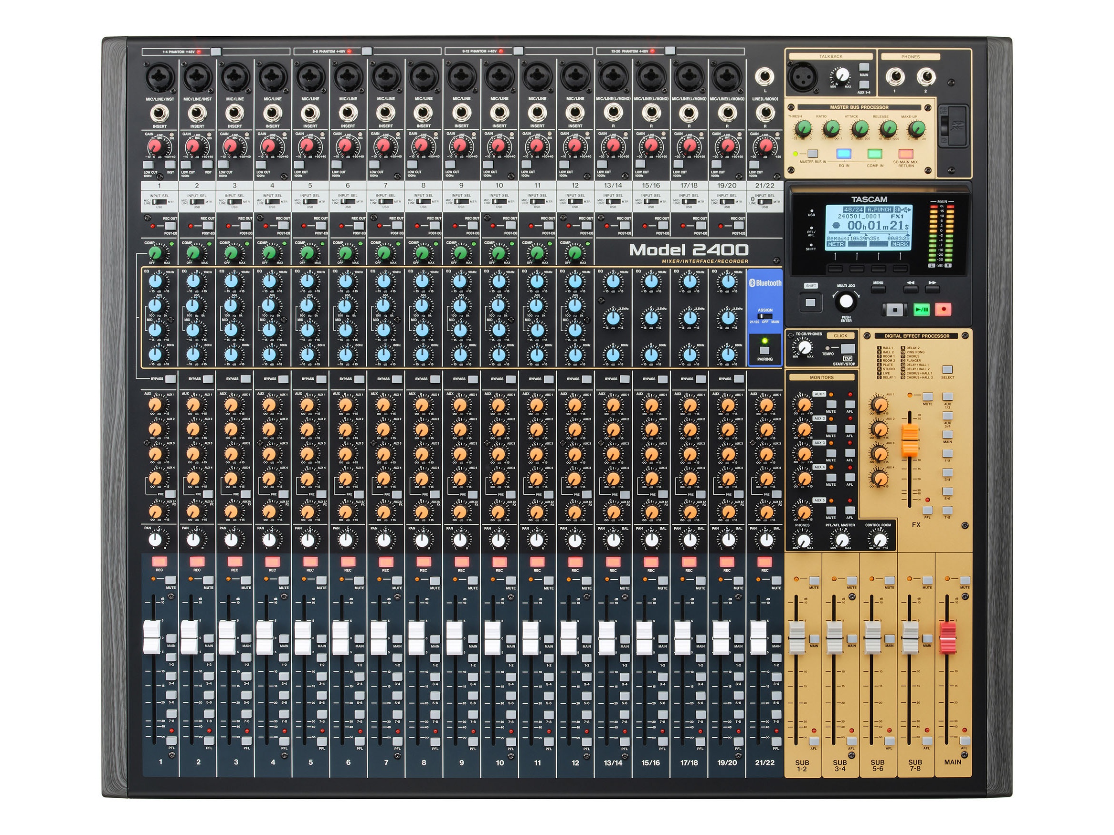Mute the SUB 3-4 group

point(852,580)
